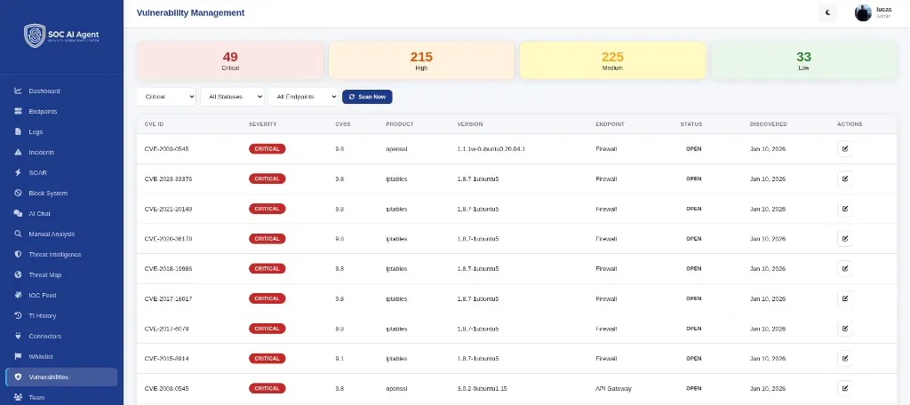Click the PRODUCT column header

(x=399, y=124)
